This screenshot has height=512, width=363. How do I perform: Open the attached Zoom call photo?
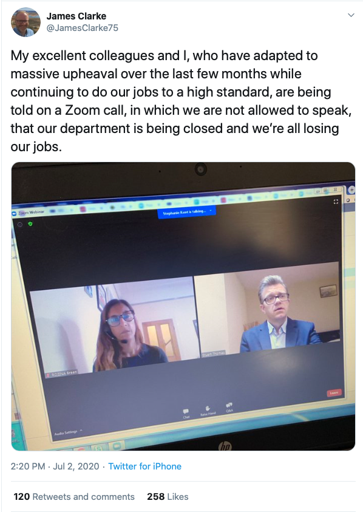[x=183, y=306]
